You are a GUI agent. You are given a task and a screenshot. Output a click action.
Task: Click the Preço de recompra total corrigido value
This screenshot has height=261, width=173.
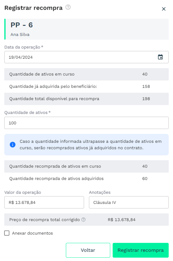coord(121,220)
